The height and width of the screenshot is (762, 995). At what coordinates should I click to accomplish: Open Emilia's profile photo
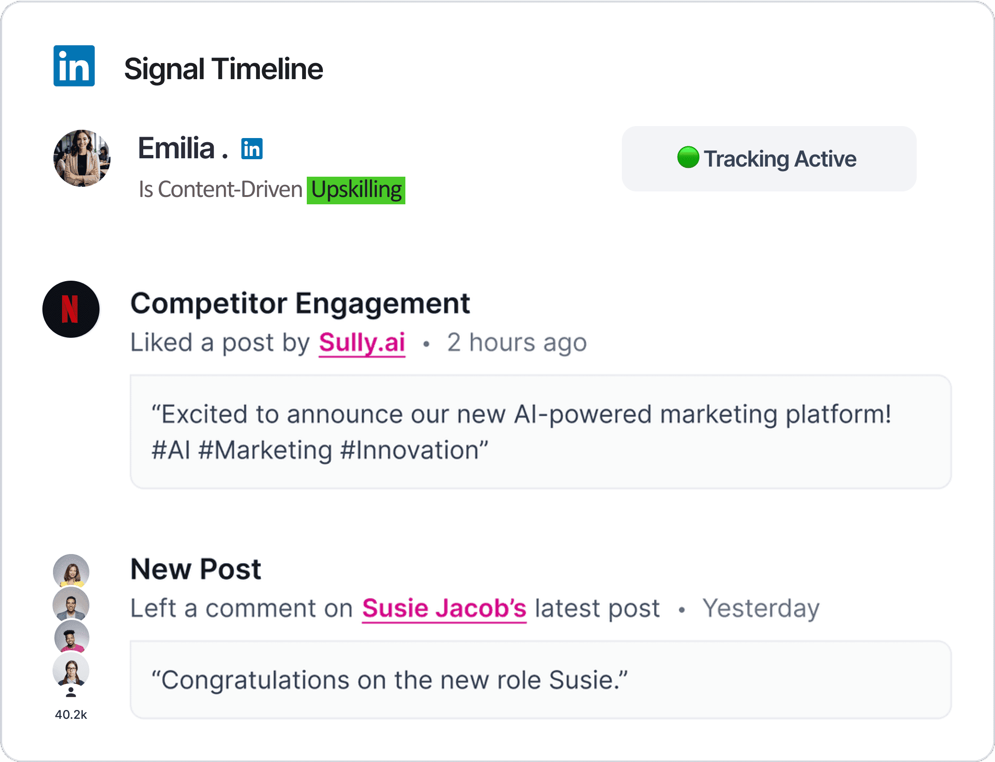tap(82, 158)
